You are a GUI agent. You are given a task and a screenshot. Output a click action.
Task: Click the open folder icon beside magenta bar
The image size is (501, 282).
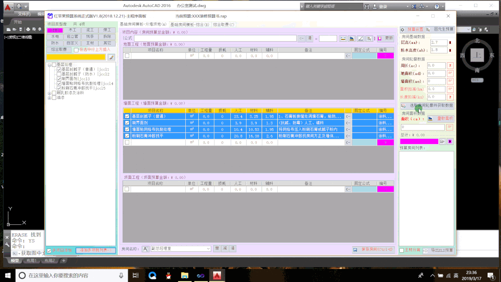tap(442, 141)
